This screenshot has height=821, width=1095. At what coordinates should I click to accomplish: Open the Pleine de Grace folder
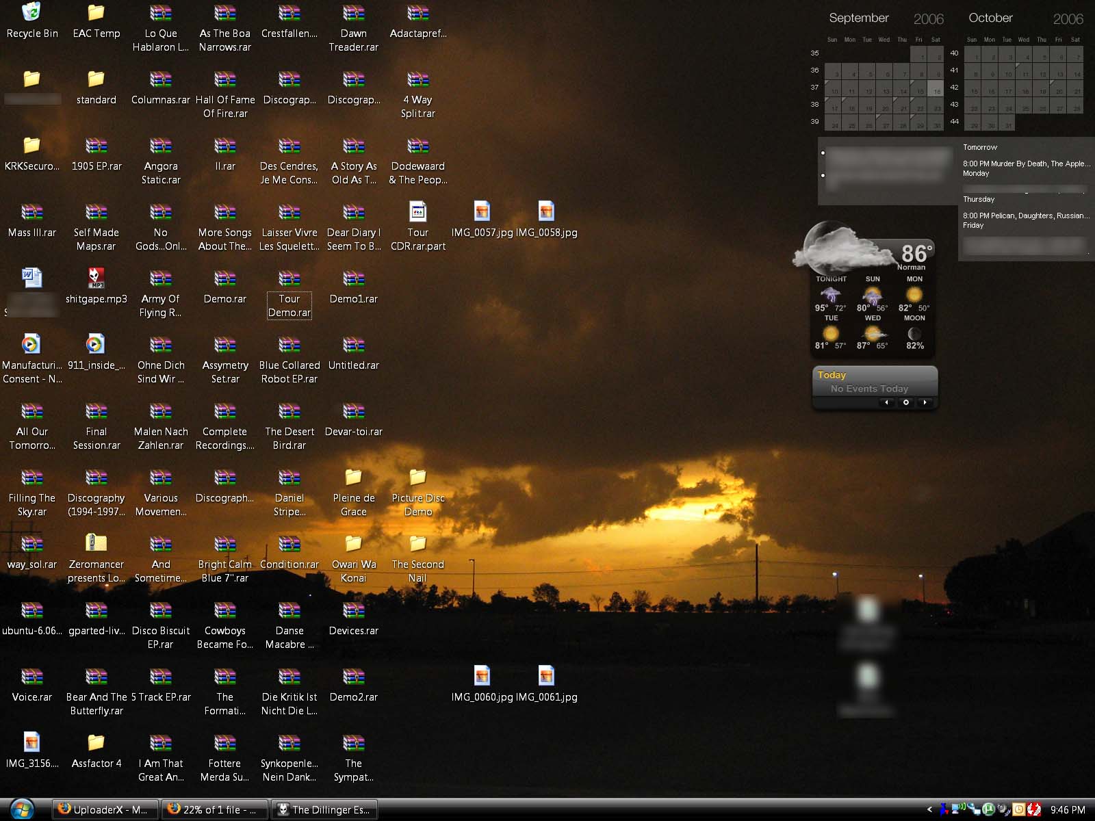[353, 492]
